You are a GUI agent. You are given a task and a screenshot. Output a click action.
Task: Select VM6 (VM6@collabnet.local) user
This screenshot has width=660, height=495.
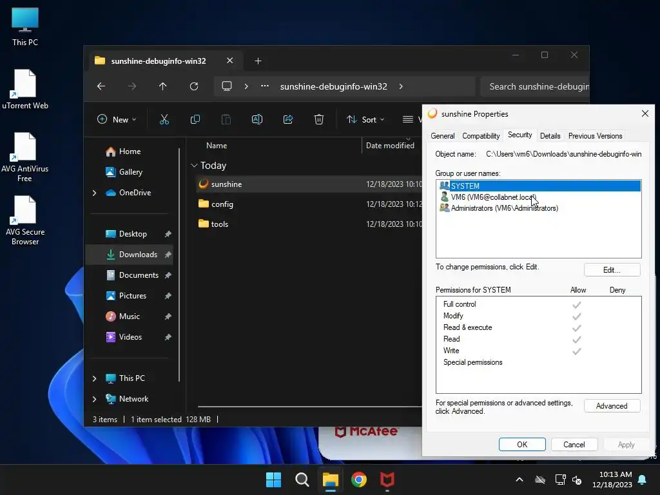tap(539, 197)
